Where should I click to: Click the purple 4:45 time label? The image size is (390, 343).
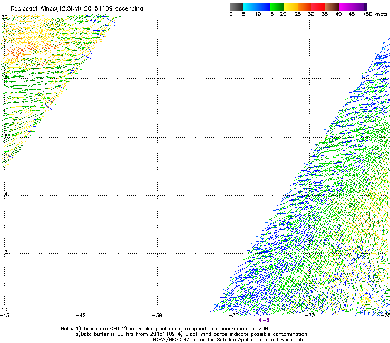(264, 320)
